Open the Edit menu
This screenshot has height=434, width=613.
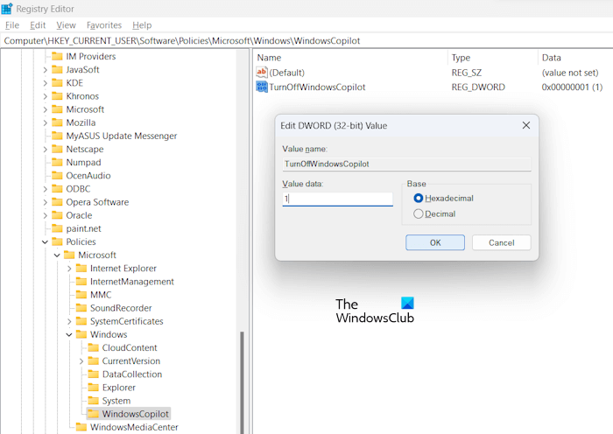tap(38, 25)
